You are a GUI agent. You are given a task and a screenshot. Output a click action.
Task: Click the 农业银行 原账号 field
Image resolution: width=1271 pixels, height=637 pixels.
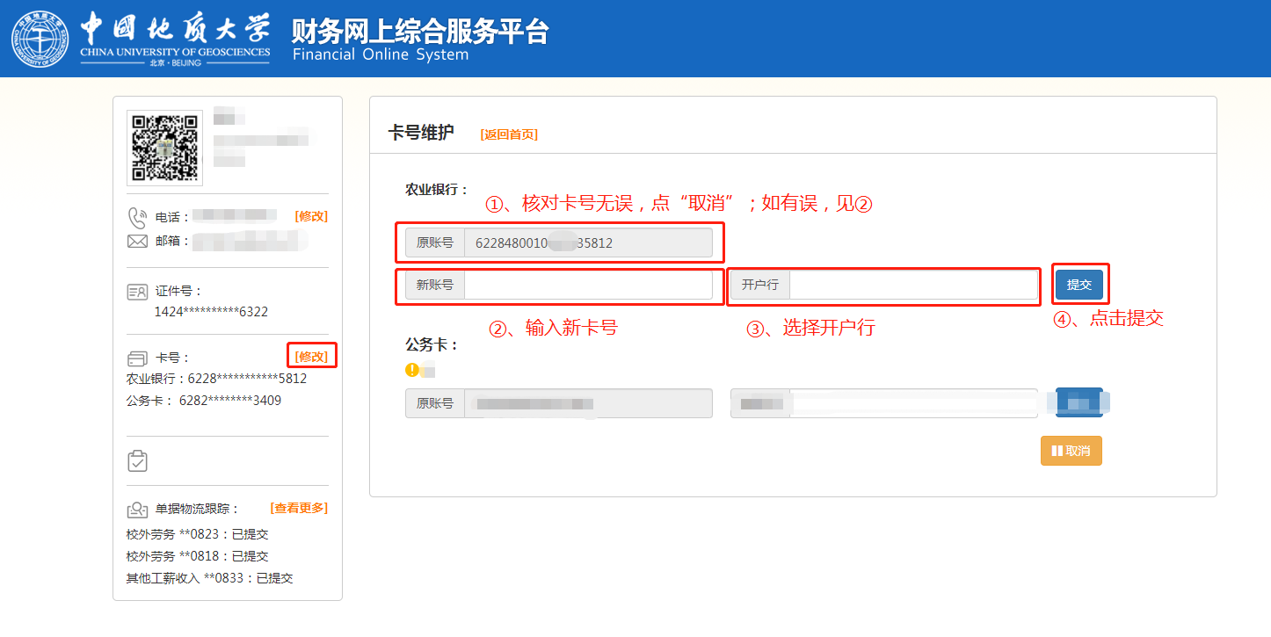click(588, 242)
